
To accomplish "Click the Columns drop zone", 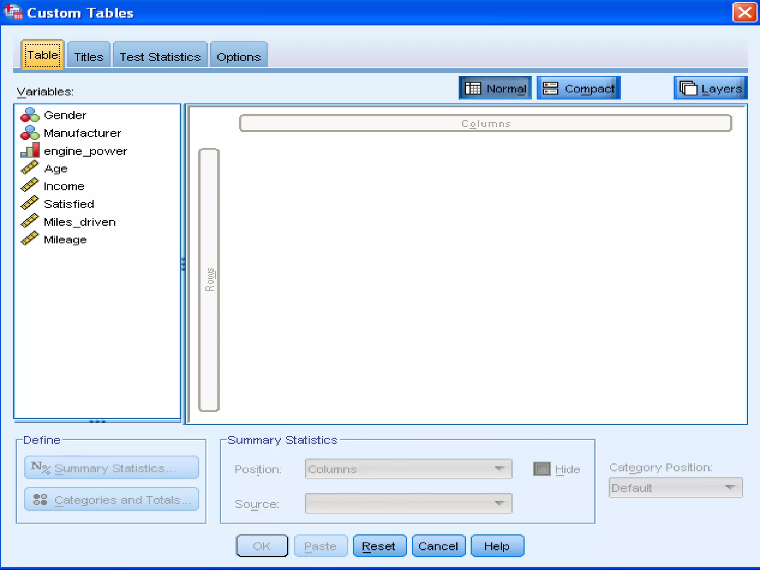I will (x=485, y=124).
